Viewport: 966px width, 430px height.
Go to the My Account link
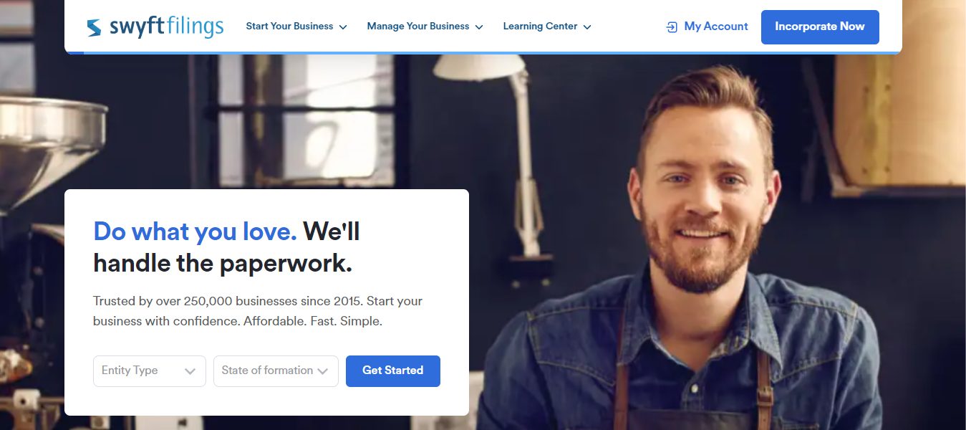point(716,27)
